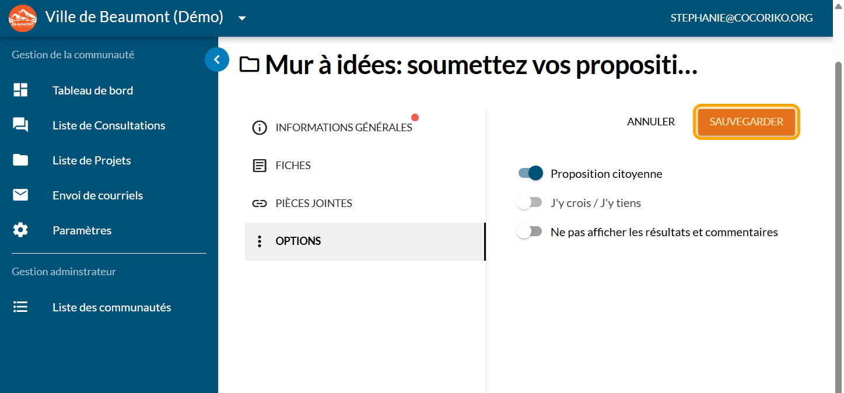Toggle the J'y crois / J'y tiens switch
This screenshot has height=393, width=844.
[x=529, y=203]
